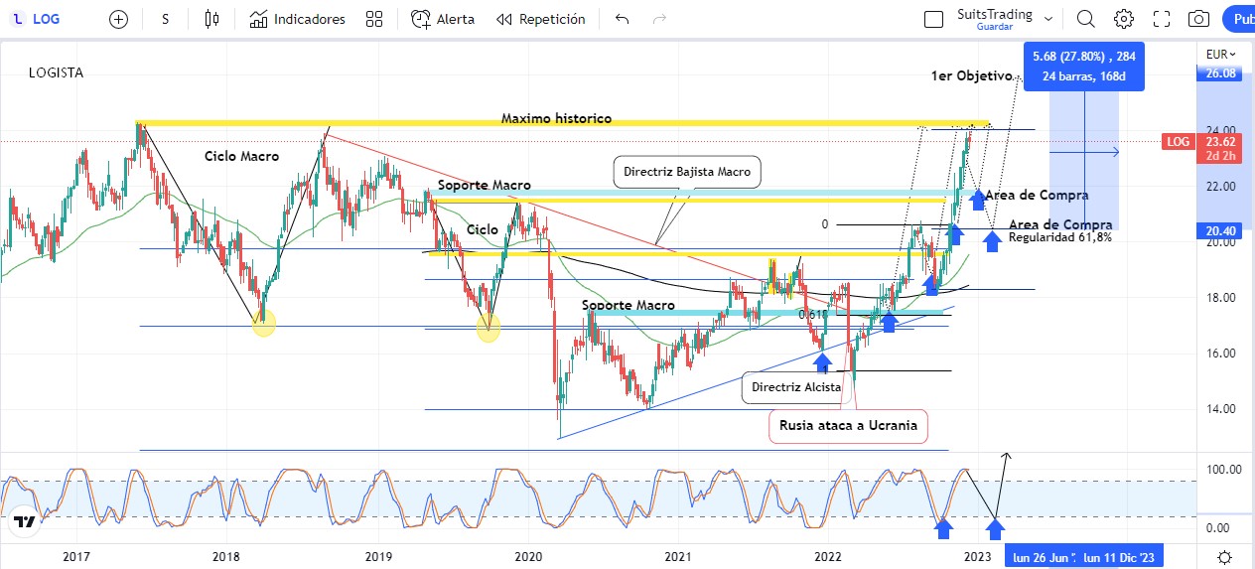Open the S weekly interval selector
This screenshot has height=569, width=1255.
pyautogui.click(x=165, y=19)
